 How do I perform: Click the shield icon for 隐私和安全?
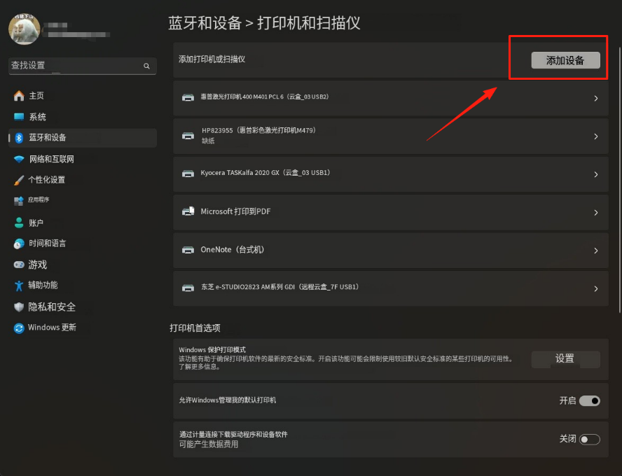19,307
